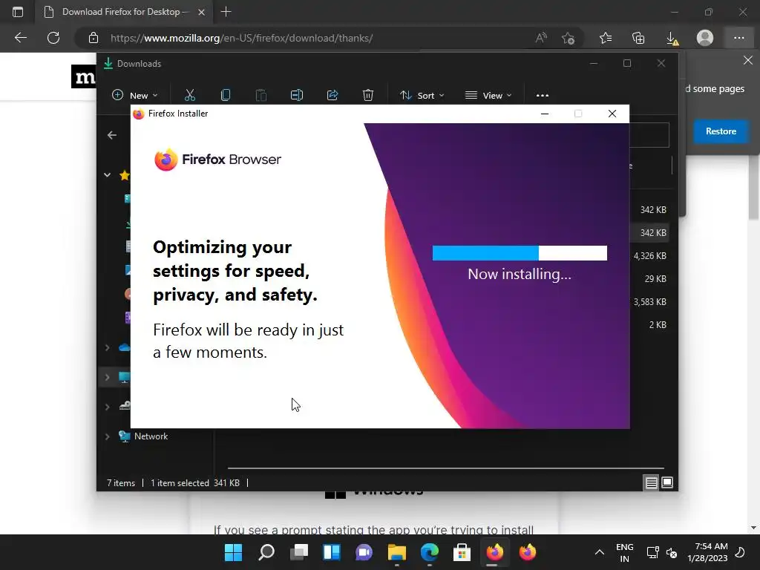The image size is (760, 570).
Task: Open Task View on taskbar
Action: pyautogui.click(x=299, y=552)
